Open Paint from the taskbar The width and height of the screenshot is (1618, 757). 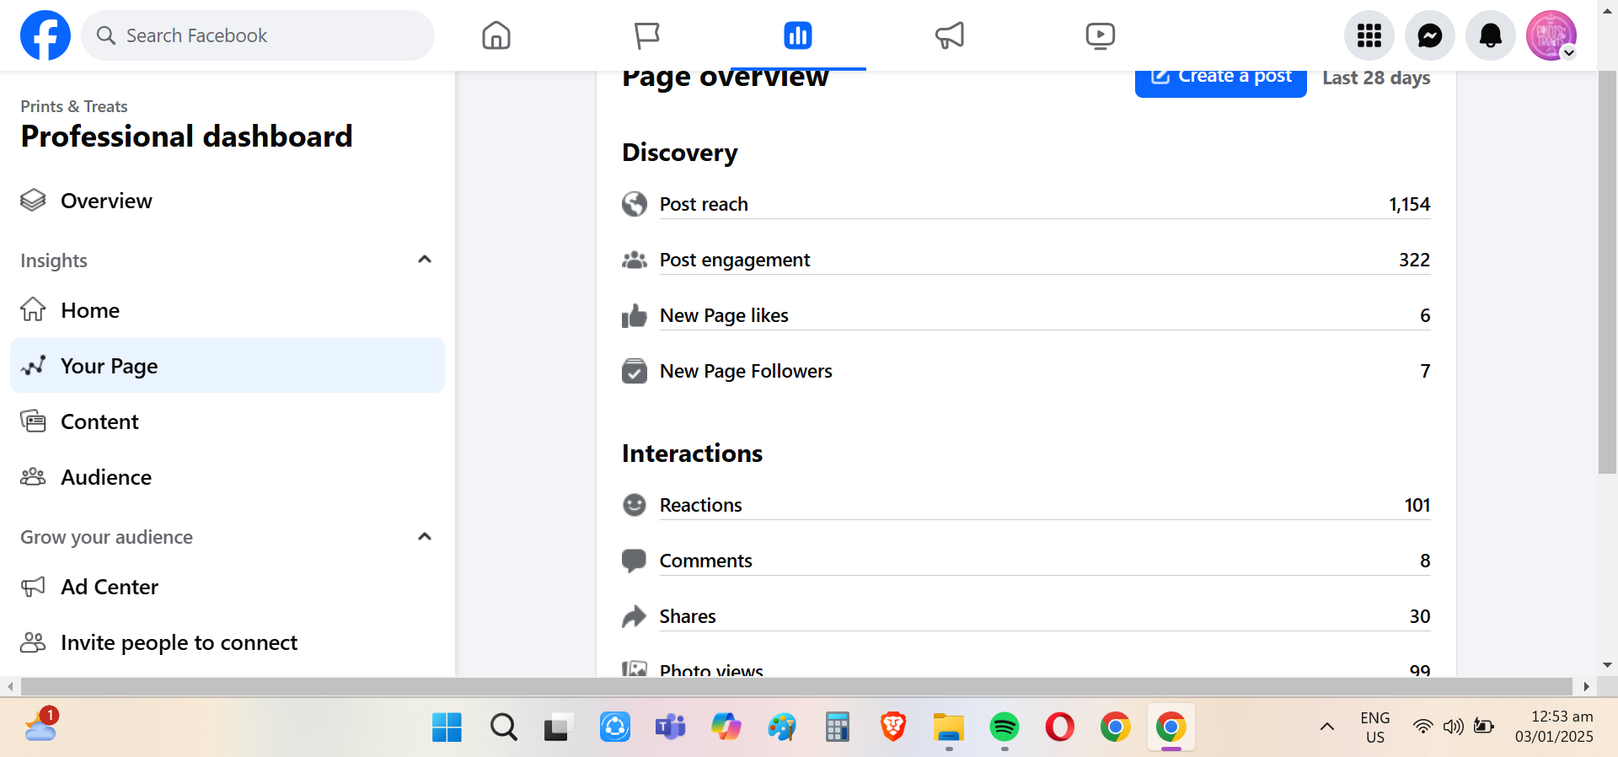click(x=782, y=727)
